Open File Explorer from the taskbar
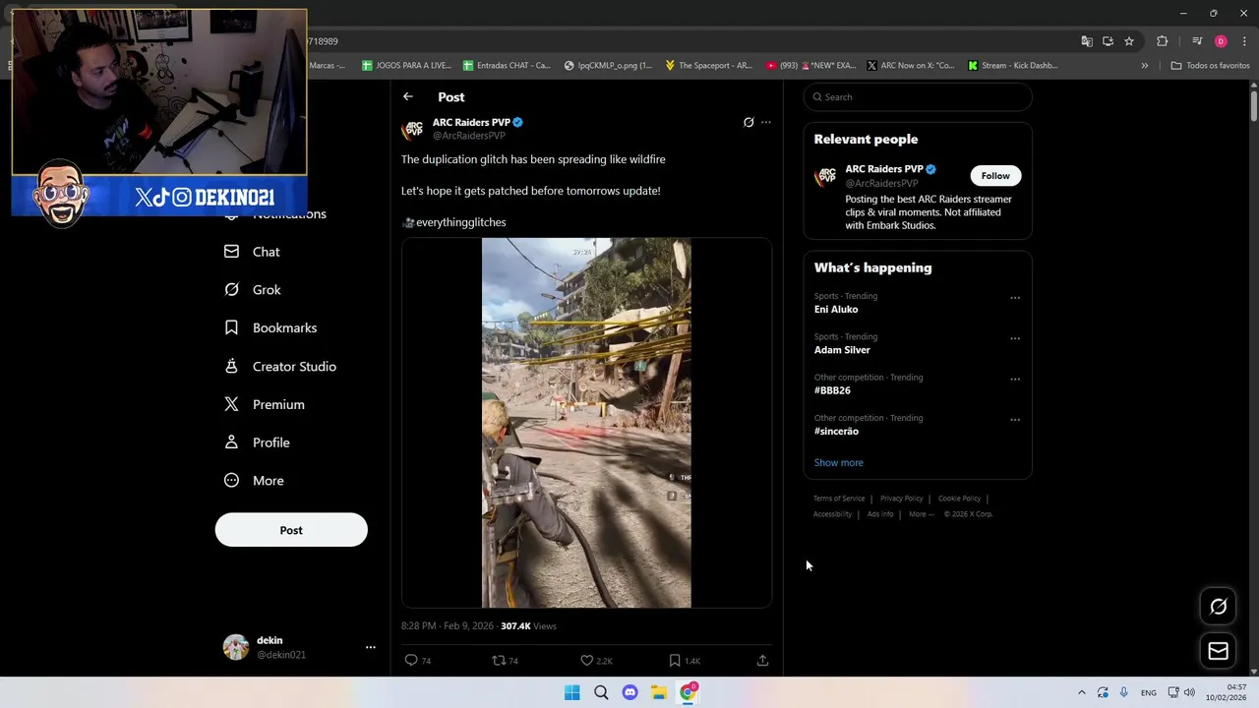The width and height of the screenshot is (1259, 708). pos(659,692)
